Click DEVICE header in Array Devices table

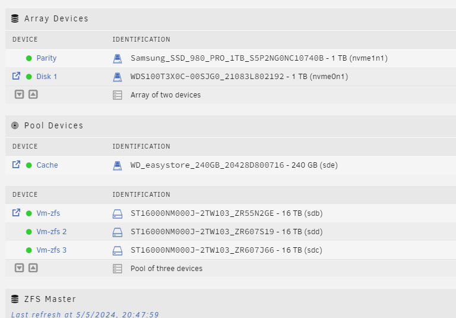pos(25,40)
